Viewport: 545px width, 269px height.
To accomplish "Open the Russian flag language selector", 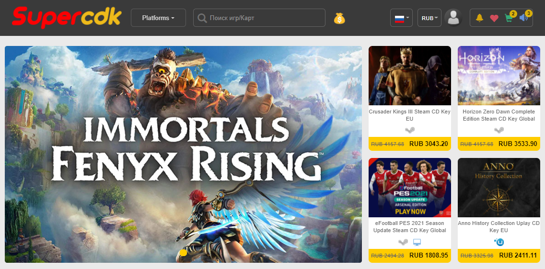I will (402, 18).
